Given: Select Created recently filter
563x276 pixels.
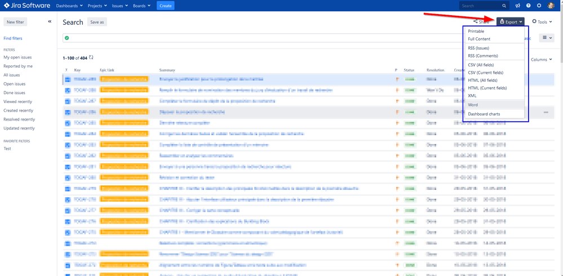Looking at the screenshot, I should click(x=18, y=110).
